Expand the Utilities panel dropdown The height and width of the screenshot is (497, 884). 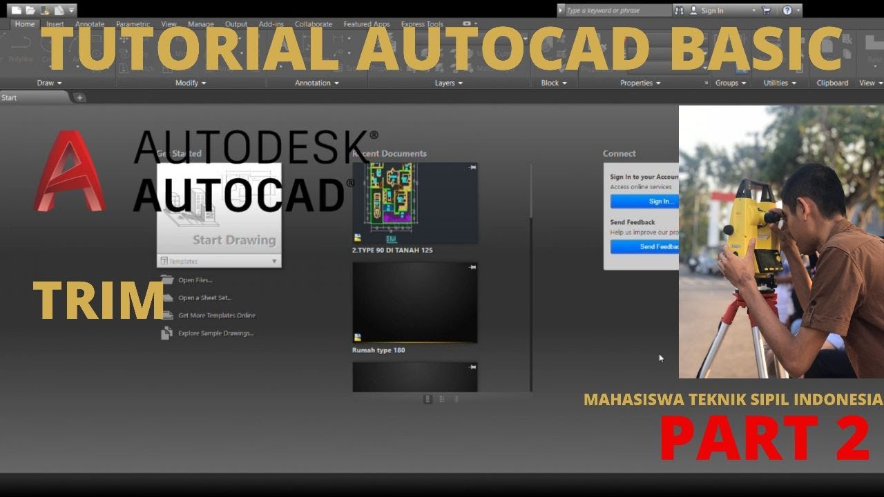pos(780,83)
